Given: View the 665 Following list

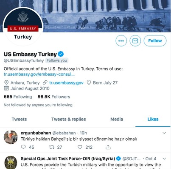Looking at the screenshot, I should coord(18,97).
